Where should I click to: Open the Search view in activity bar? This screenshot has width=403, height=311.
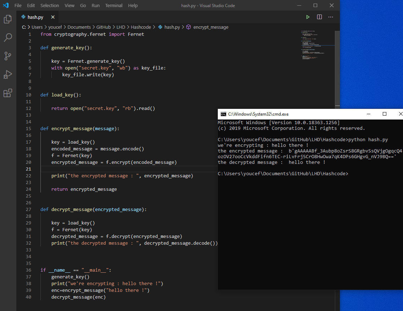(x=8, y=38)
